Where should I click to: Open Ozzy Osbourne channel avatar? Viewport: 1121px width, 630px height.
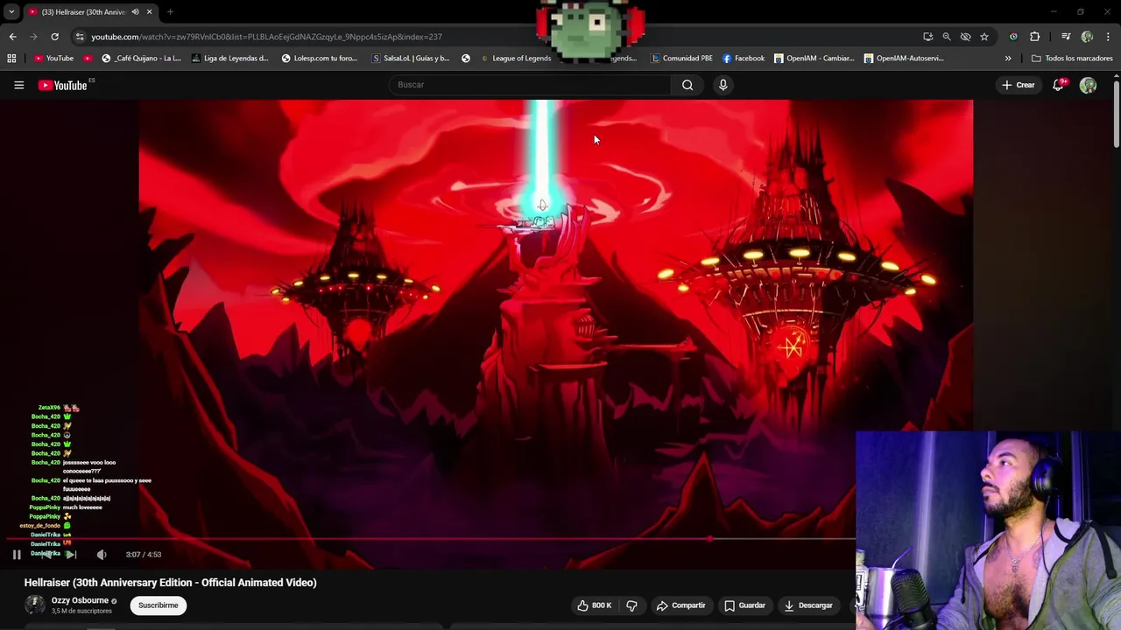pyautogui.click(x=34, y=605)
